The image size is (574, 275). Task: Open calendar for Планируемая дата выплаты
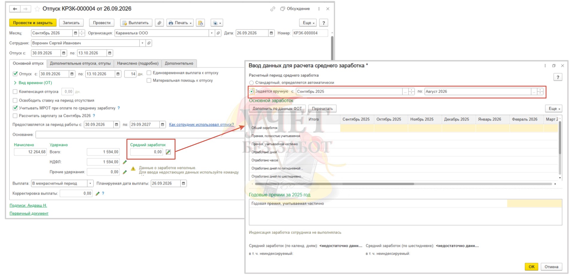click(184, 183)
